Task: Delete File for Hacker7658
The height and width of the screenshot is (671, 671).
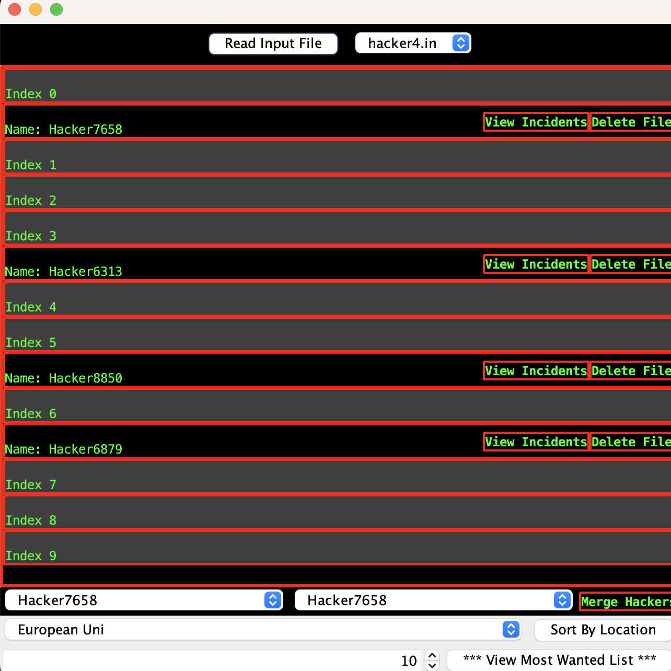Action: (631, 122)
